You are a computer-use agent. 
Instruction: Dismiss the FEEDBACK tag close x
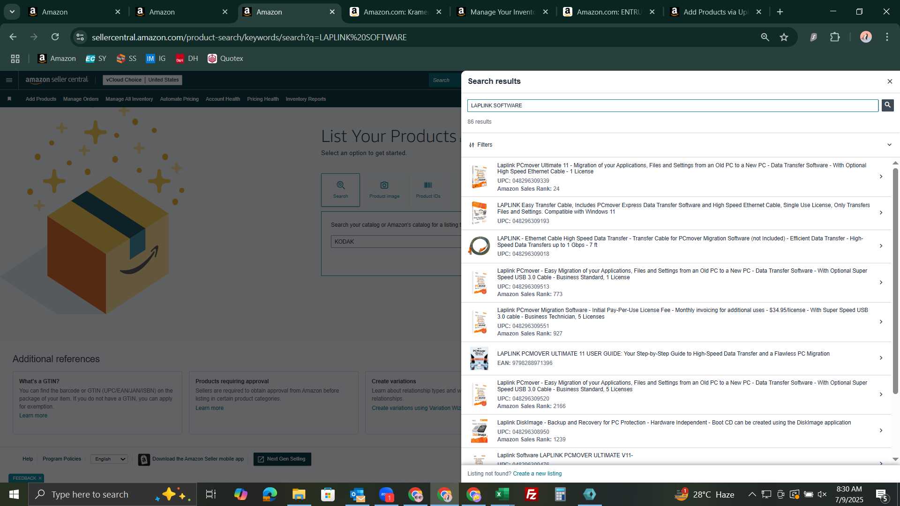40,478
